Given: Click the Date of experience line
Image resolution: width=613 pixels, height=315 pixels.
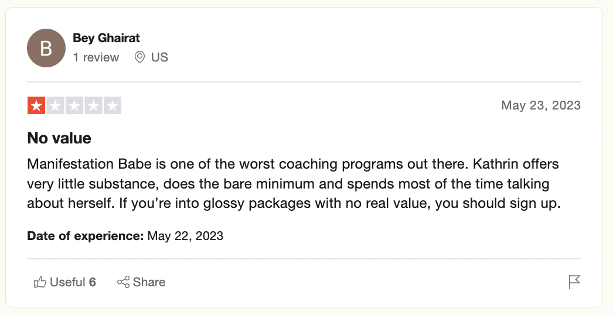Looking at the screenshot, I should [125, 236].
